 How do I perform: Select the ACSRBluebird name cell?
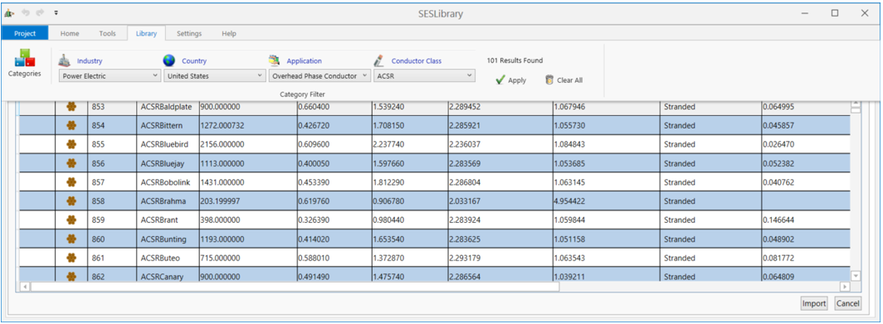coord(168,144)
